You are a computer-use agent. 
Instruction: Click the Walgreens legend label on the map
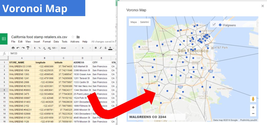(229, 25)
